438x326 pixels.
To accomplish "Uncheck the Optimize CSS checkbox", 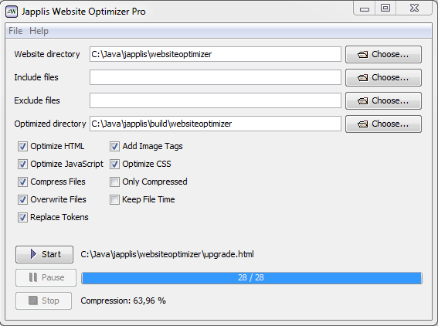I will coord(114,165).
